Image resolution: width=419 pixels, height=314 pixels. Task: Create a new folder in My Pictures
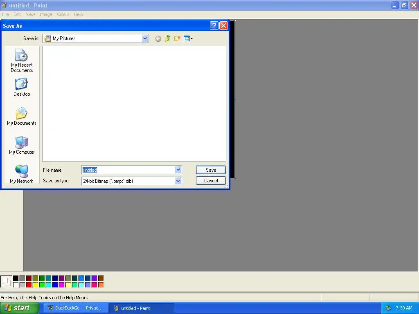(x=177, y=39)
